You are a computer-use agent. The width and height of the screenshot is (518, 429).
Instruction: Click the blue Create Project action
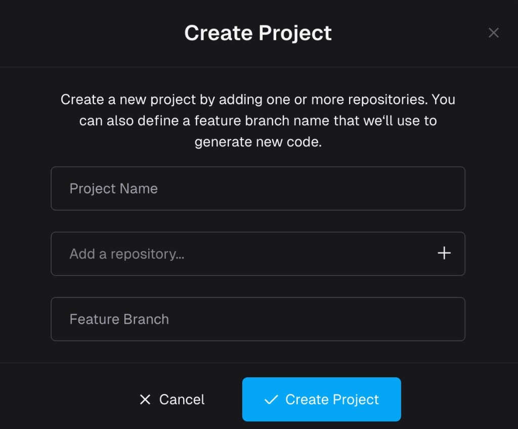click(322, 400)
